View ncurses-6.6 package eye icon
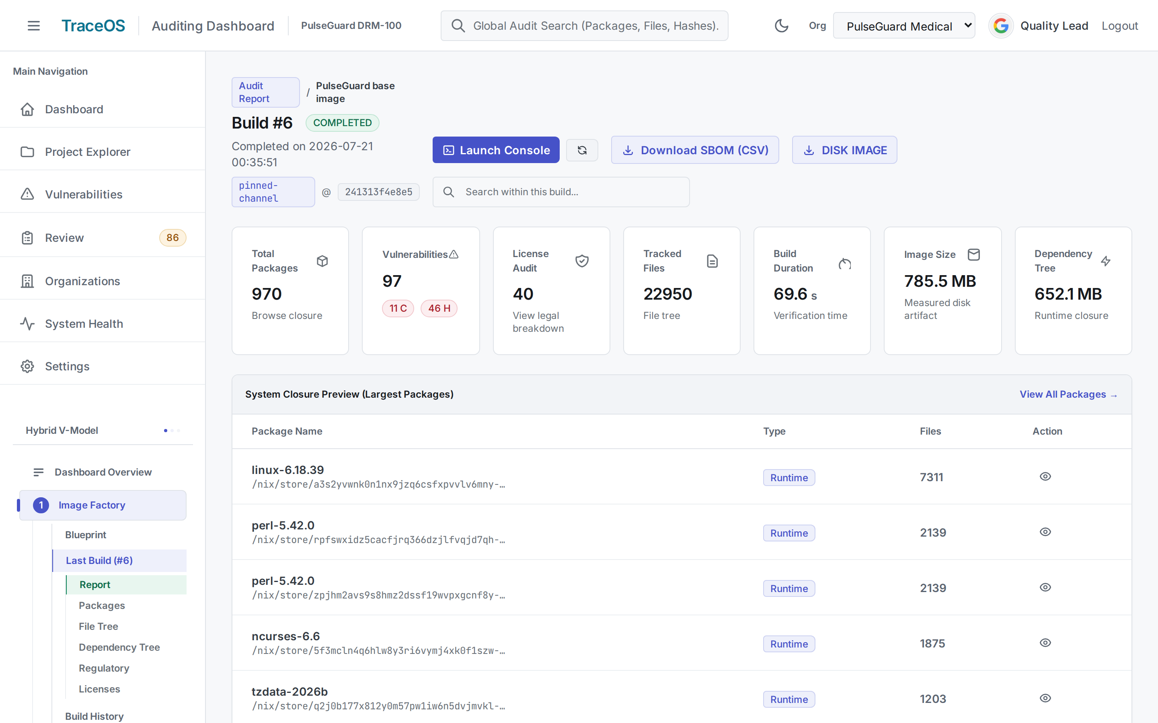The height and width of the screenshot is (723, 1158). (x=1045, y=643)
